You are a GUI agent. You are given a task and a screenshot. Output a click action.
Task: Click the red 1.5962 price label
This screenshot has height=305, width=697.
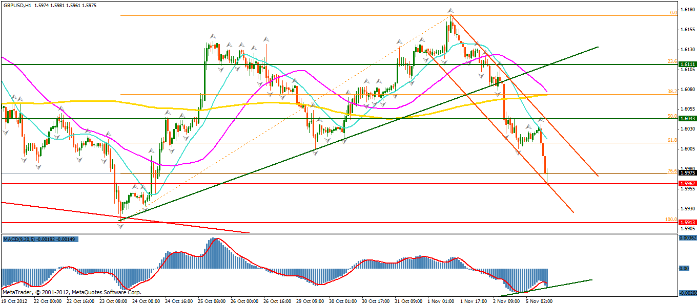tap(687, 183)
